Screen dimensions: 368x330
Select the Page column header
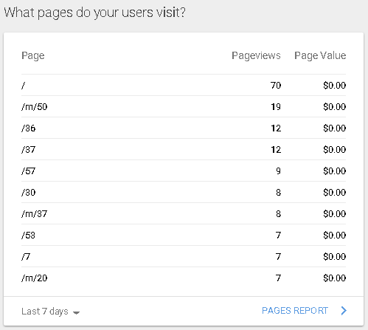(33, 55)
